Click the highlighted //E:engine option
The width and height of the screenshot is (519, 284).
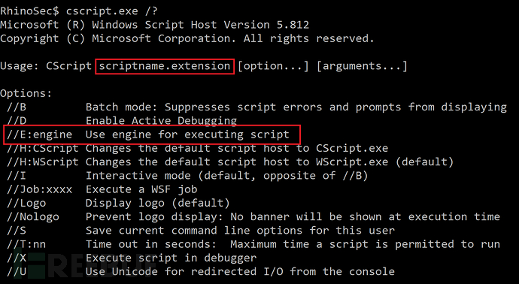[x=39, y=134]
